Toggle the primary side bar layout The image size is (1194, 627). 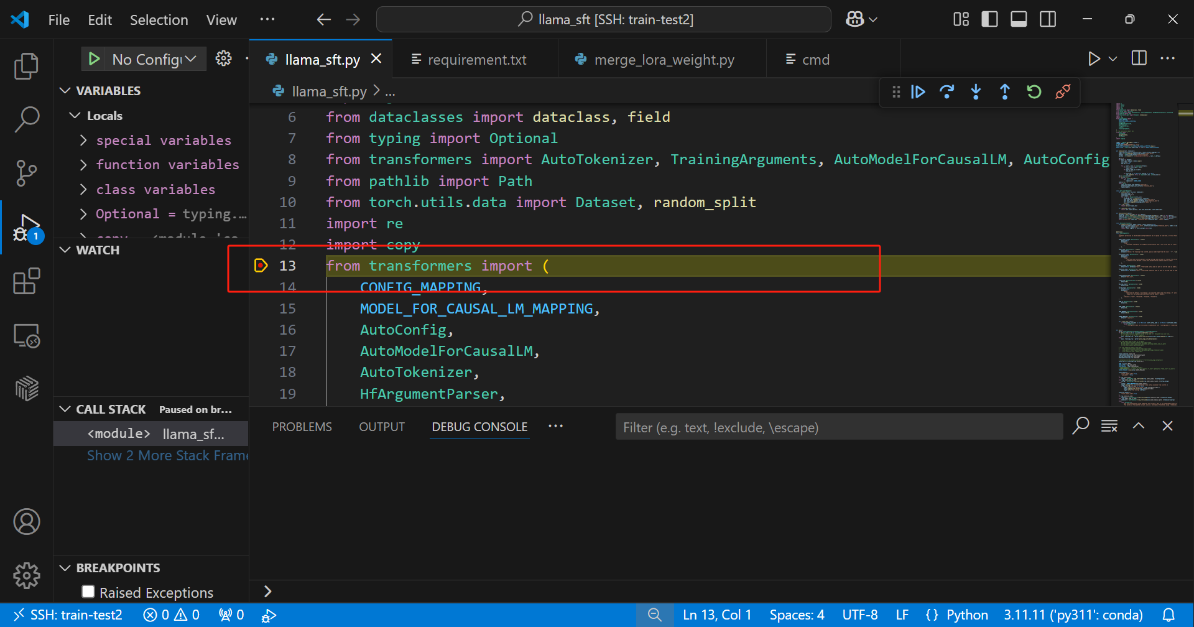989,20
